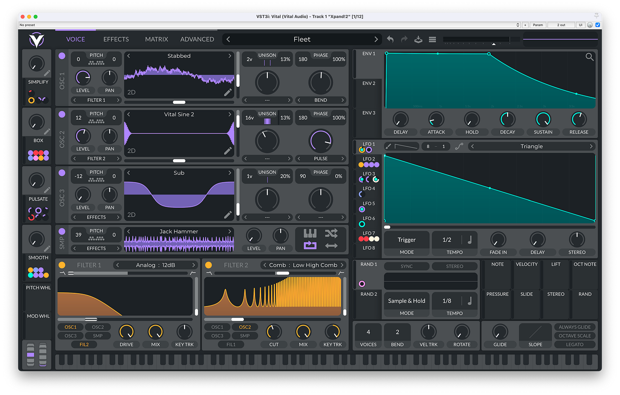Edit the Sub wavetable with pencil icon
This screenshot has height=395, width=620.
[x=228, y=215]
